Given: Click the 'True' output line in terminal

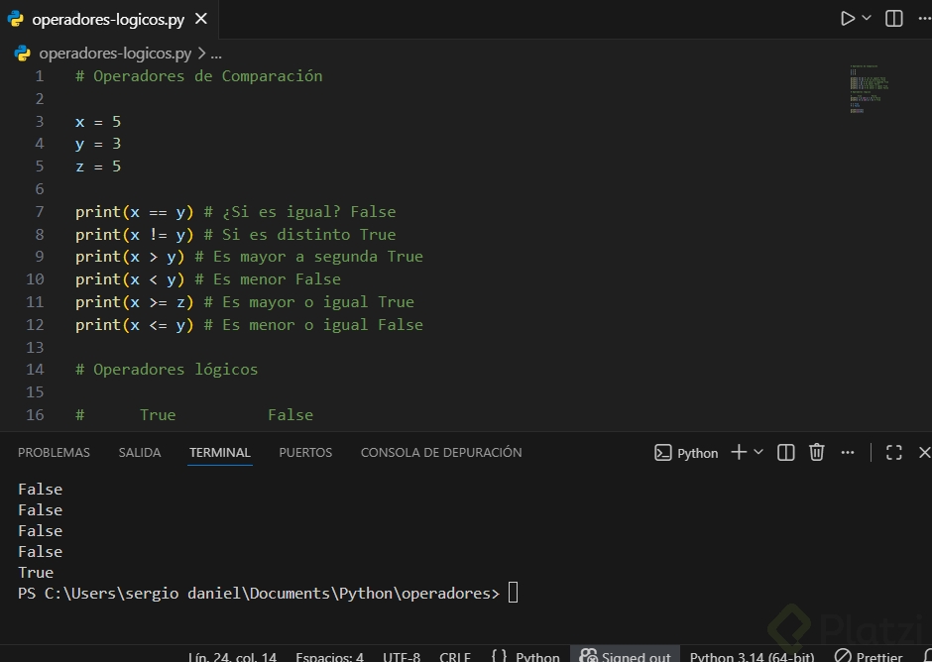Looking at the screenshot, I should tap(36, 572).
